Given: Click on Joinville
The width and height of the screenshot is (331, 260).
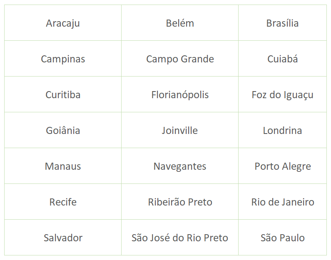Looking at the screenshot, I should point(180,130).
